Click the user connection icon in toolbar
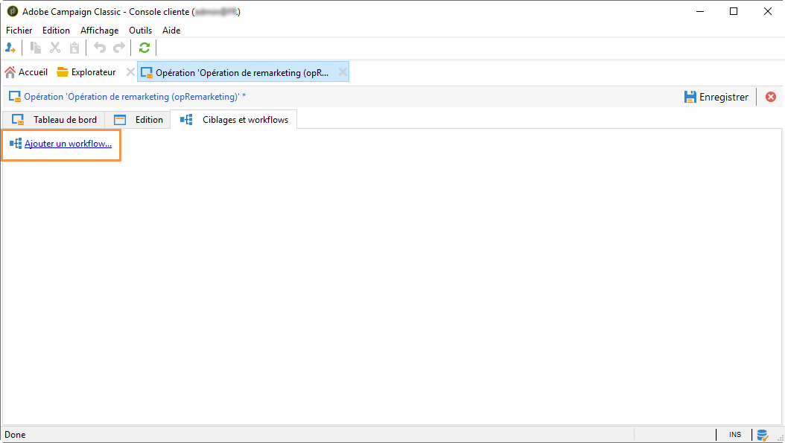The height and width of the screenshot is (443, 785). click(x=10, y=48)
